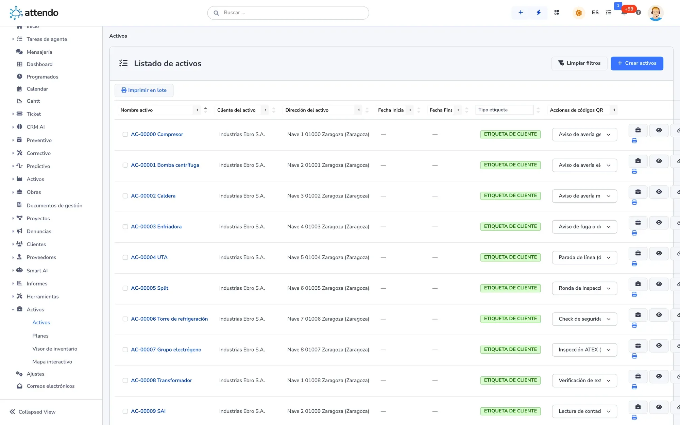Open 'Parada de línea' dropdown for AC-00004 UTA
This screenshot has width=680, height=425.
[x=584, y=257]
